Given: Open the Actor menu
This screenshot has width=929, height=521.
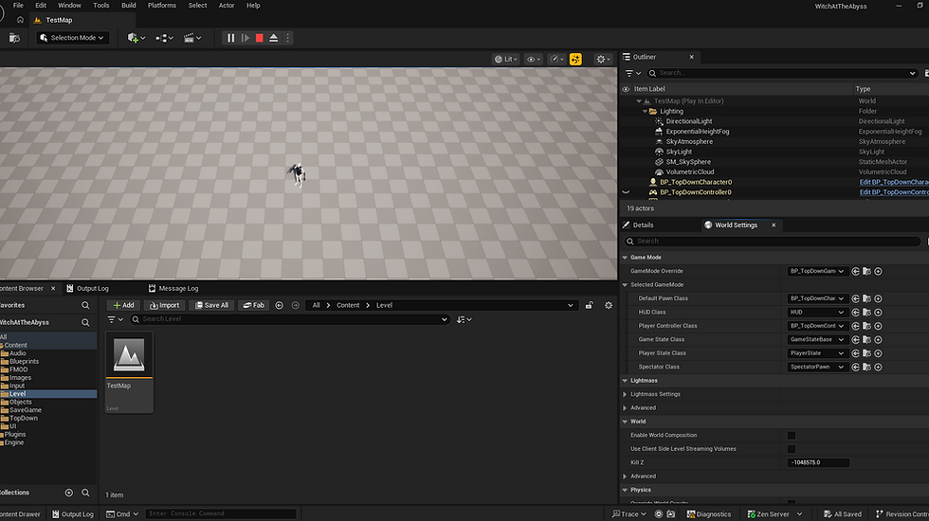Looking at the screenshot, I should [227, 6].
